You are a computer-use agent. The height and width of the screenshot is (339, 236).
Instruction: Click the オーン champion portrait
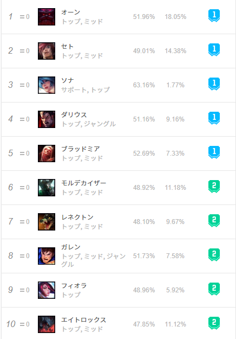[x=47, y=17]
